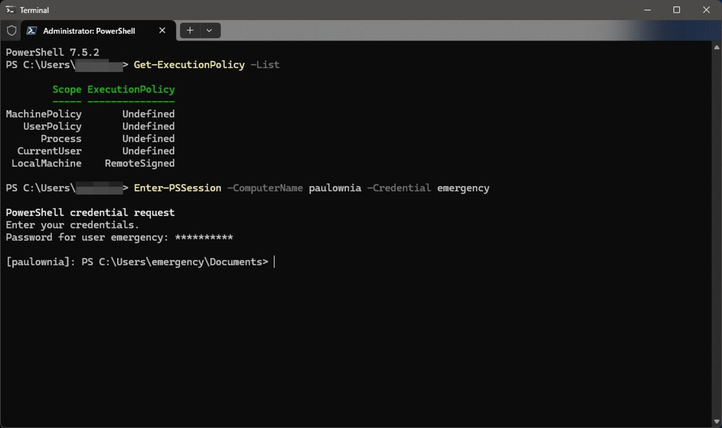Click the Undefined value for MachinePolicy

click(148, 114)
